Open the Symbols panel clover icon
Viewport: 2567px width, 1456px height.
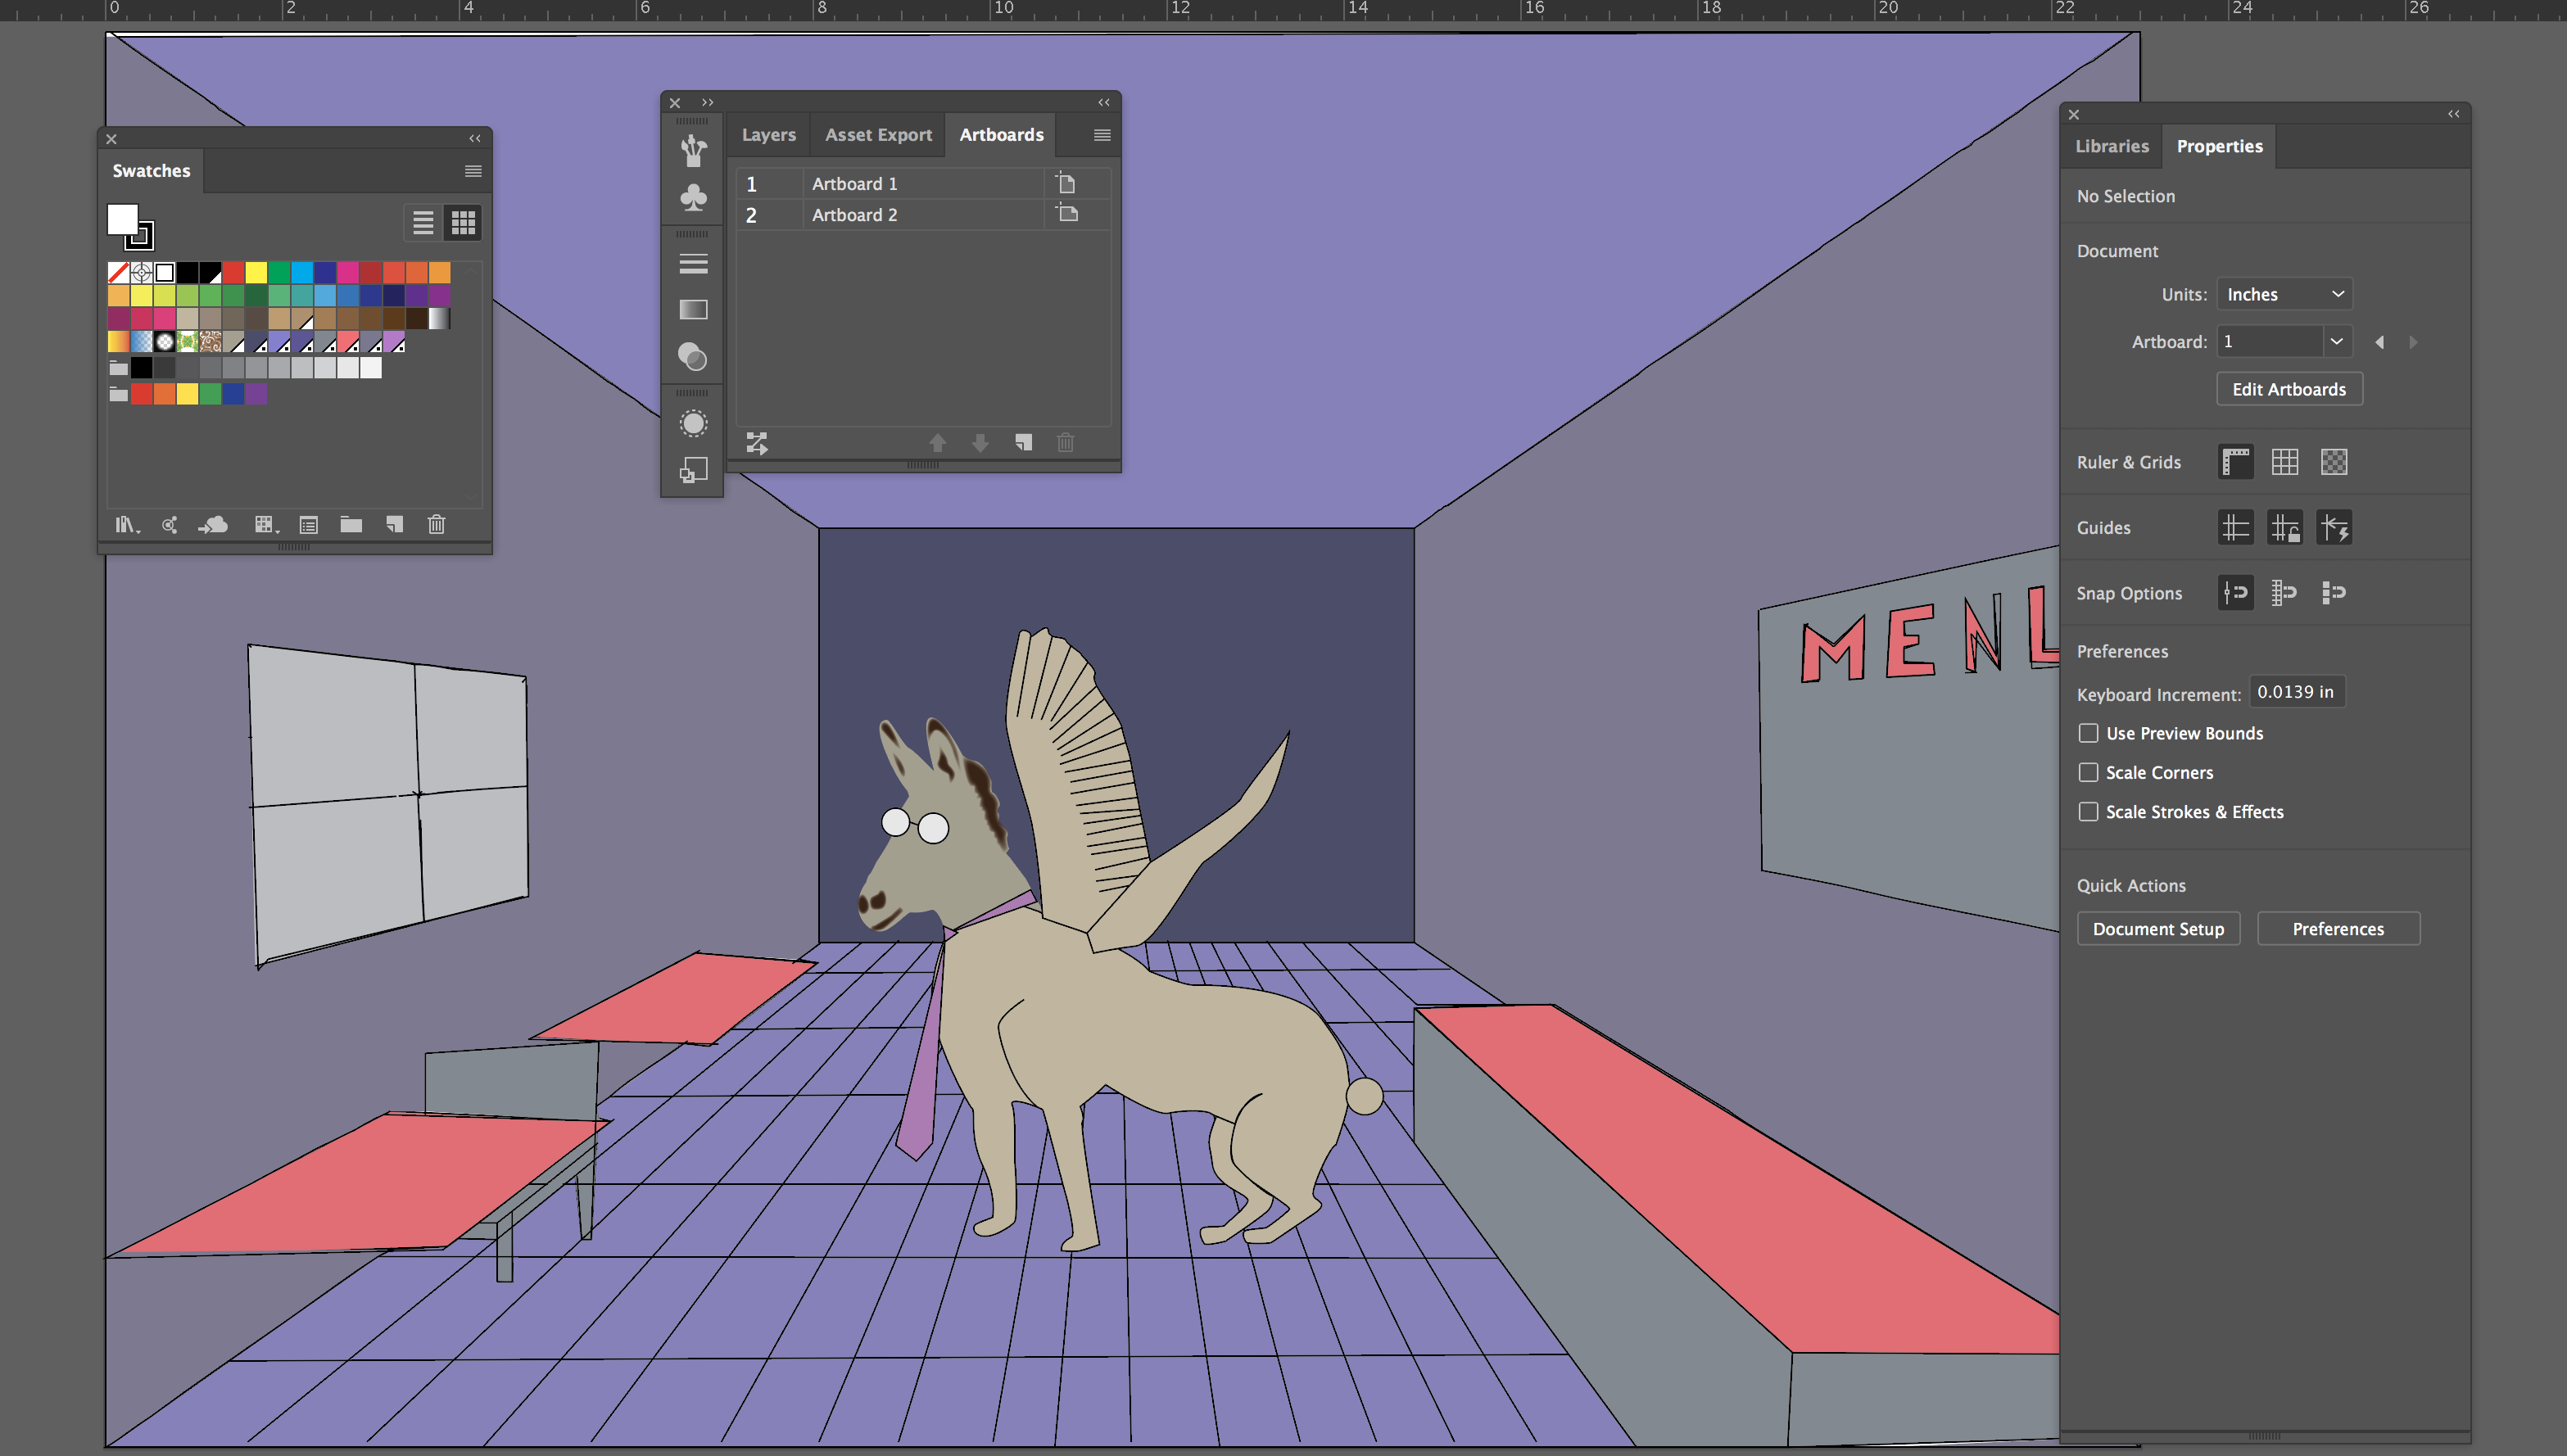click(694, 199)
